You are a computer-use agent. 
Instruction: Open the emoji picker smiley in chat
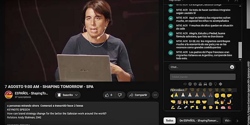232,67
